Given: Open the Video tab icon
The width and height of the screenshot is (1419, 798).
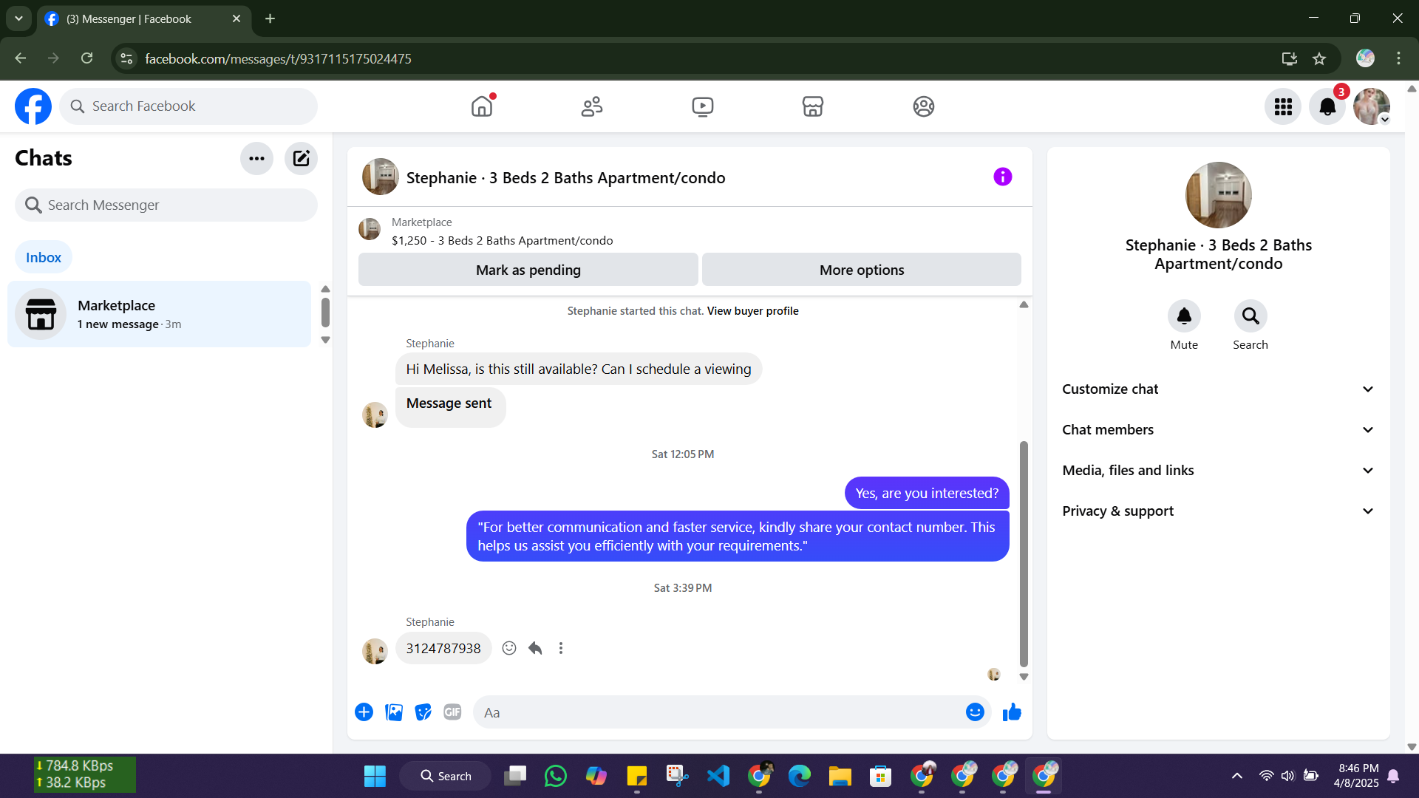Looking at the screenshot, I should [x=702, y=106].
